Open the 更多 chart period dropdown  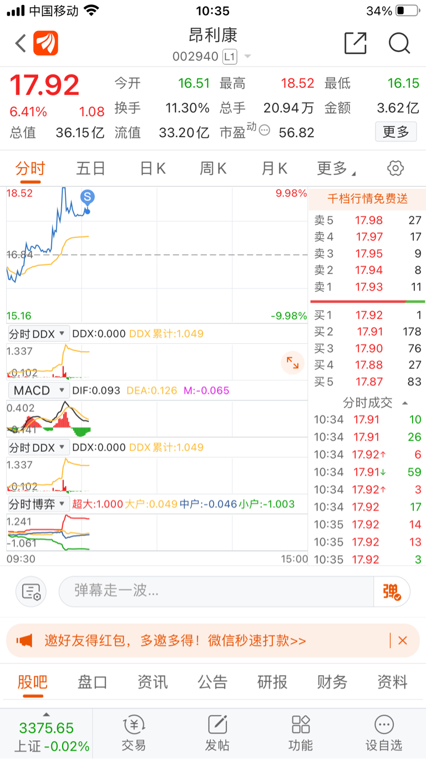click(x=336, y=168)
